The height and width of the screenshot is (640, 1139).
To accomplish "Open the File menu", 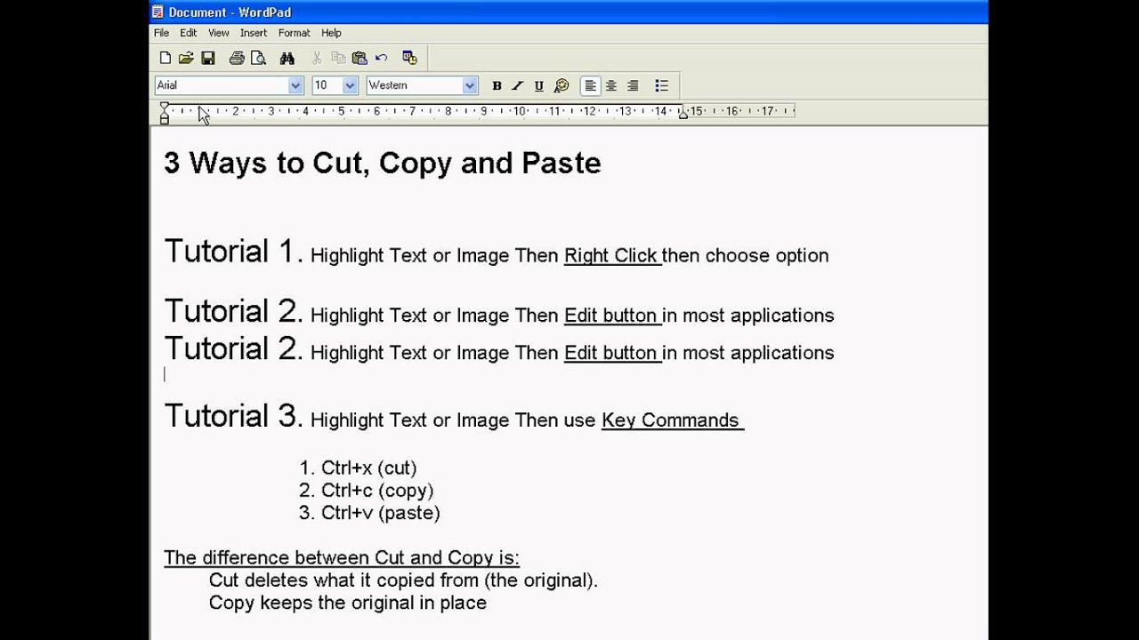I will [161, 33].
